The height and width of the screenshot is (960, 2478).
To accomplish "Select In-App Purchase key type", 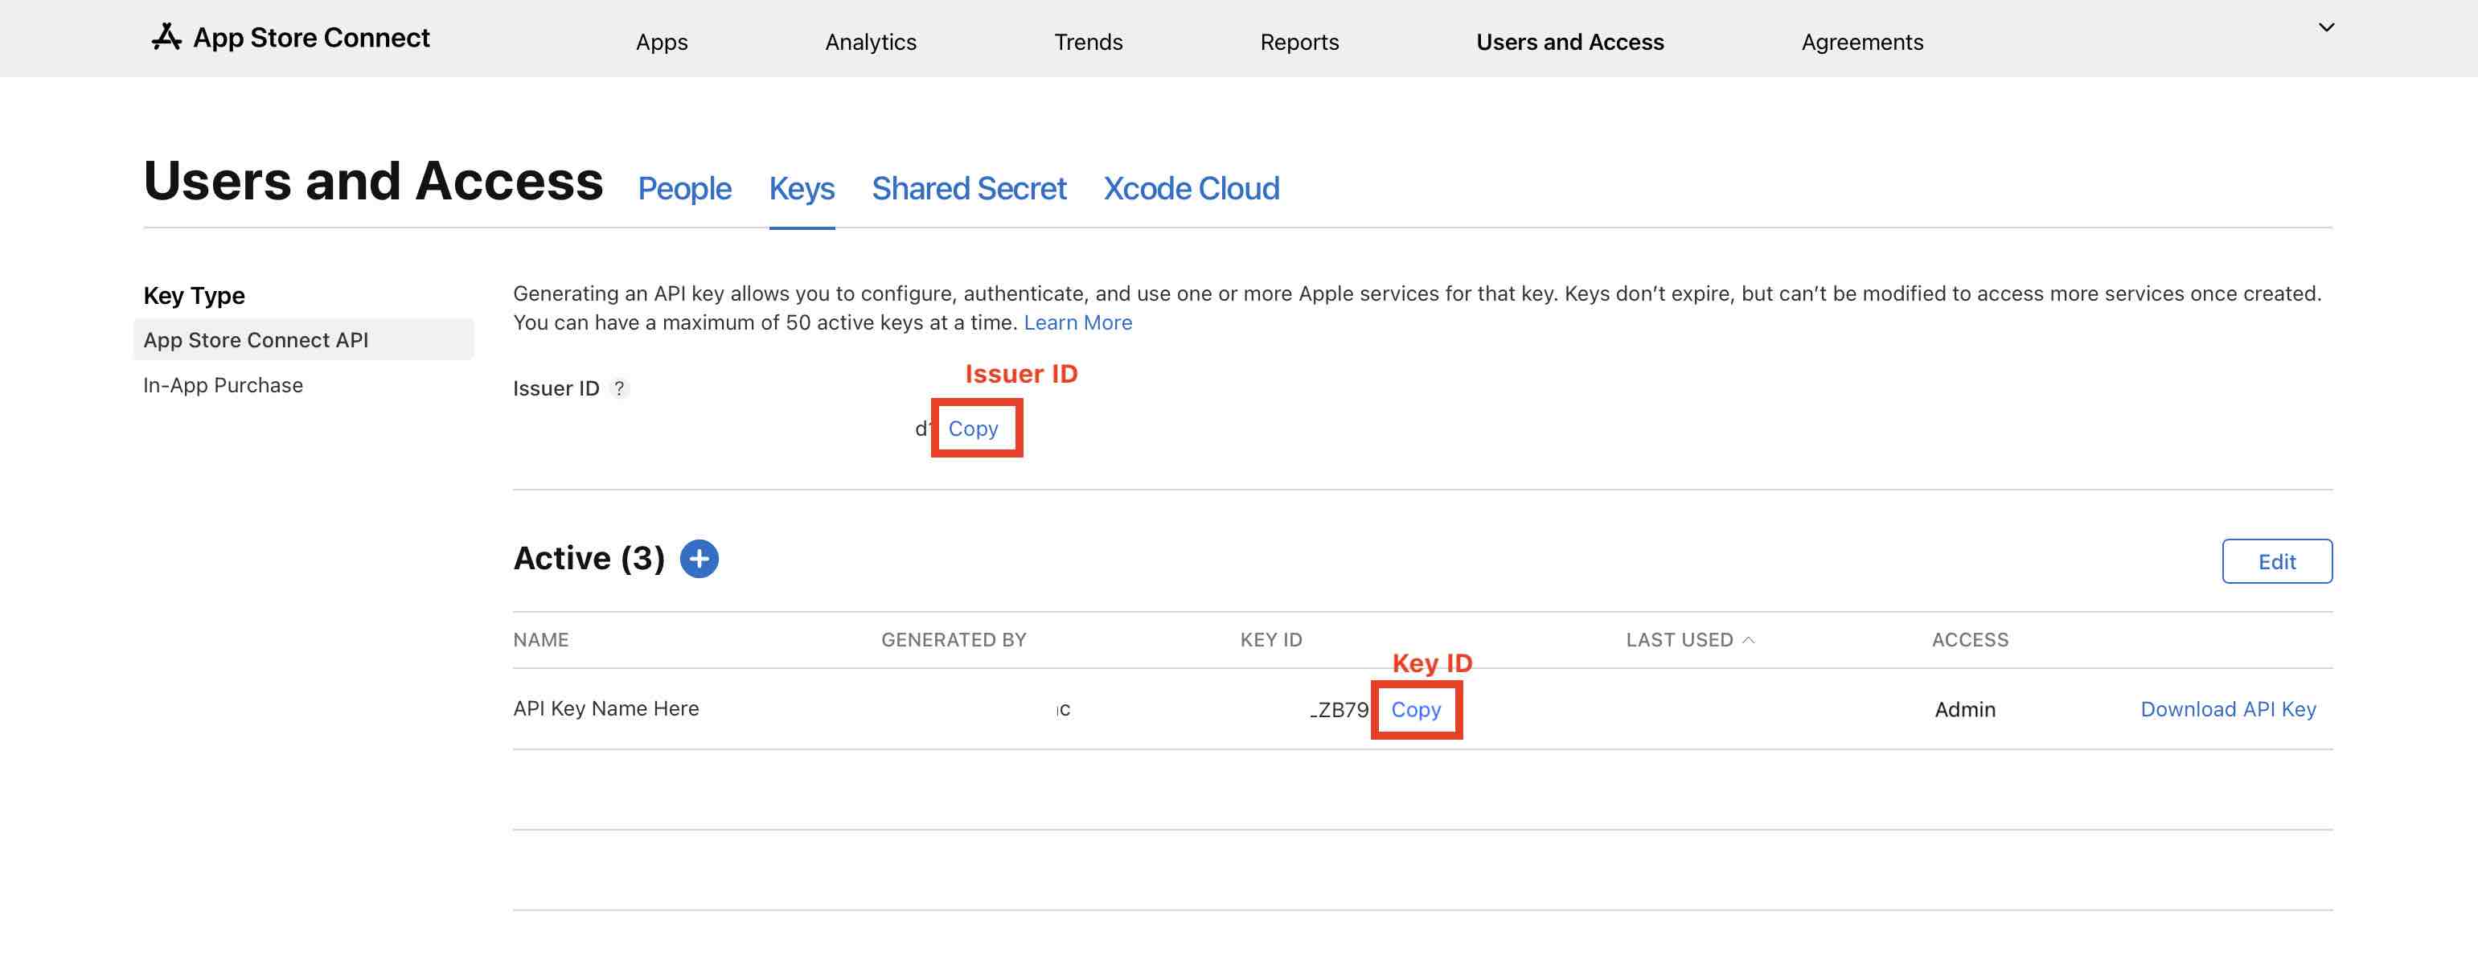I will [224, 386].
